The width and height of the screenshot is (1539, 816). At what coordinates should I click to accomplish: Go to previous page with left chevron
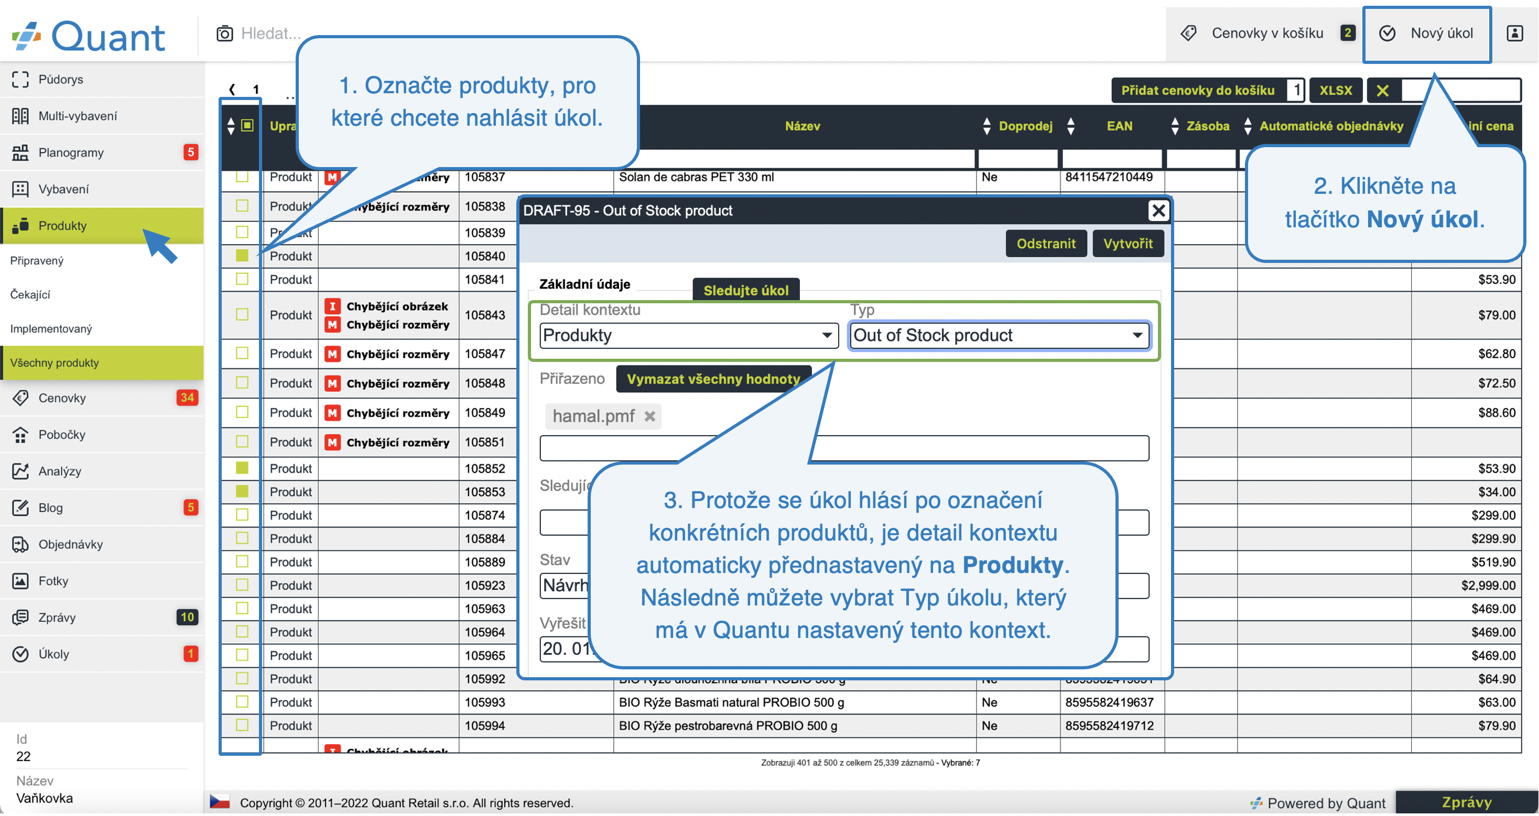232,90
